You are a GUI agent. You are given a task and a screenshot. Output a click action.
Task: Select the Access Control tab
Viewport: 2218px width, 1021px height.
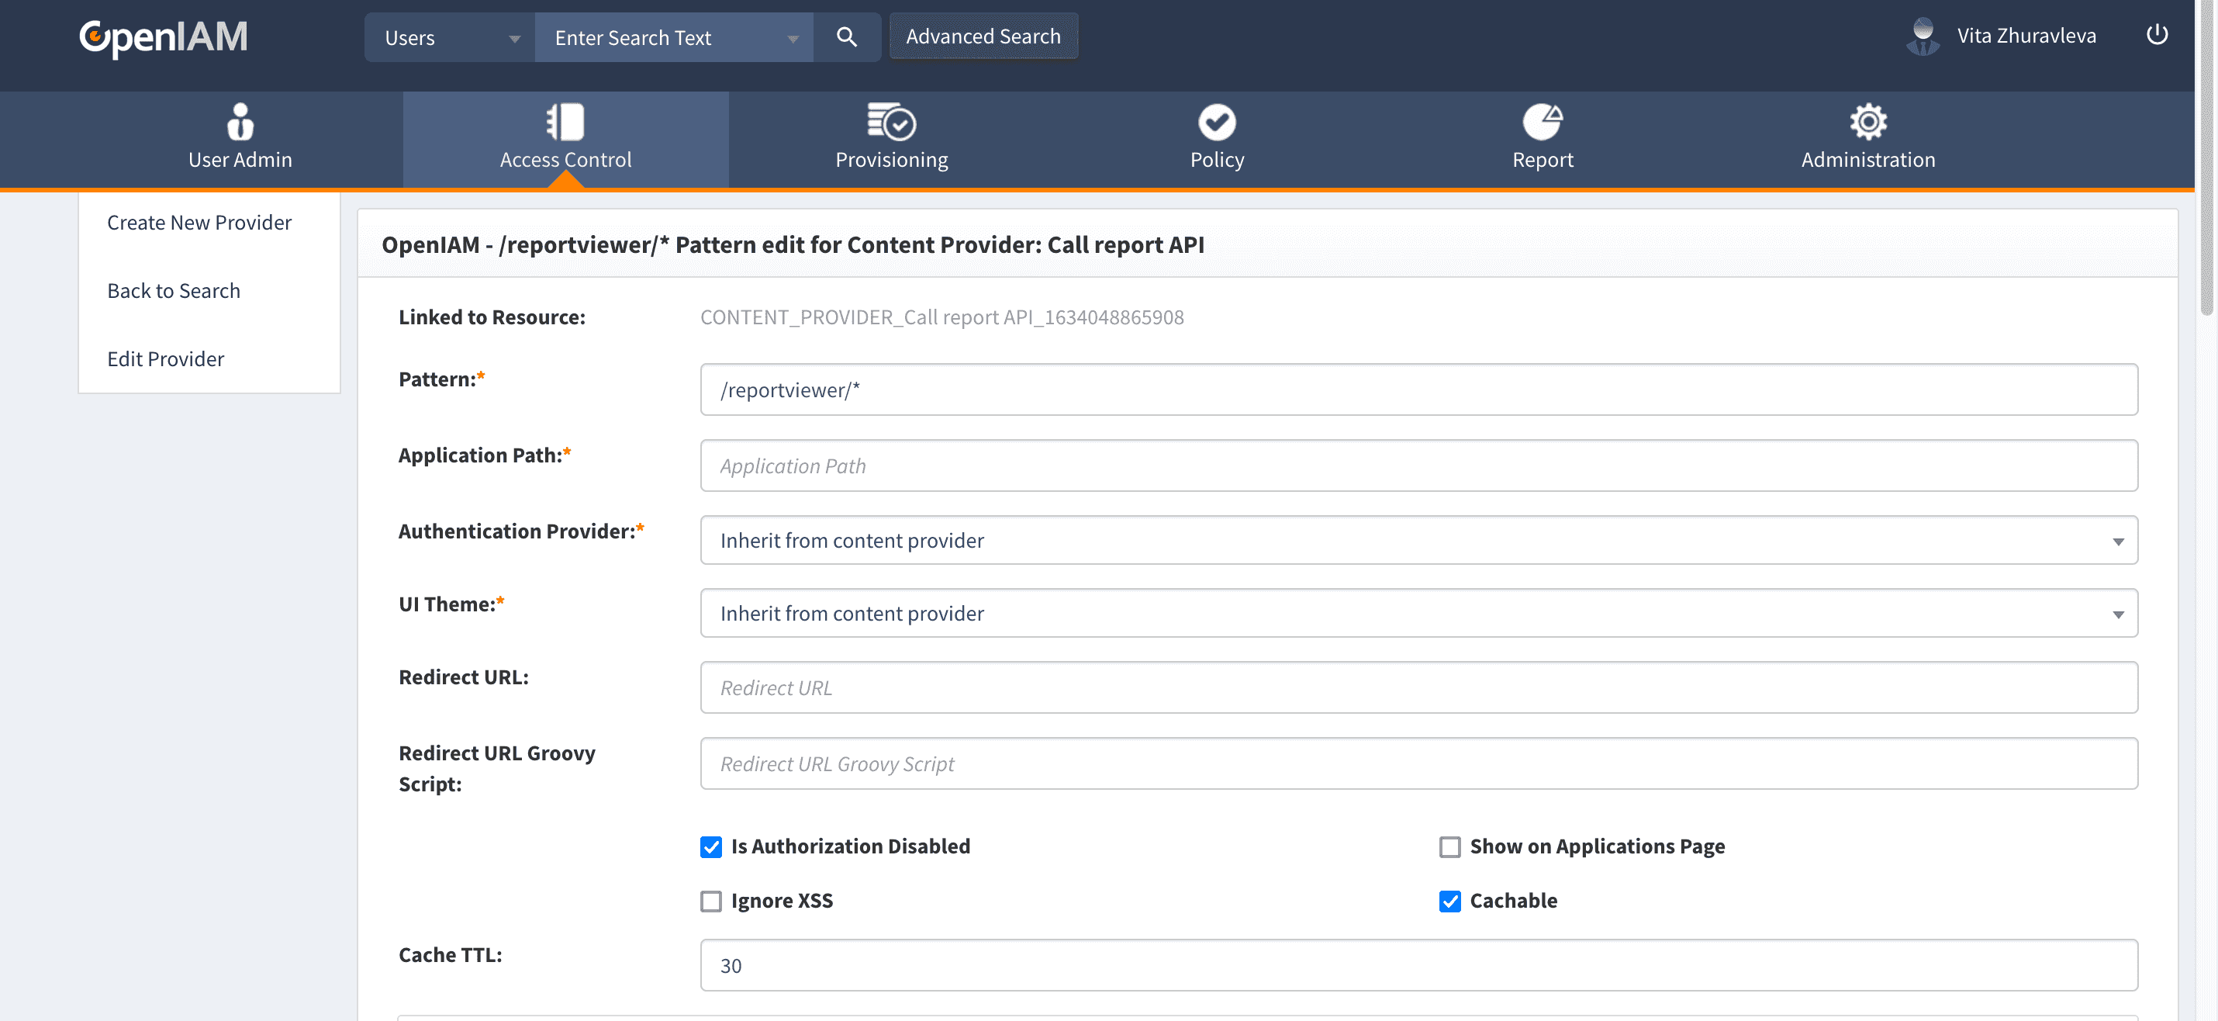pos(565,140)
